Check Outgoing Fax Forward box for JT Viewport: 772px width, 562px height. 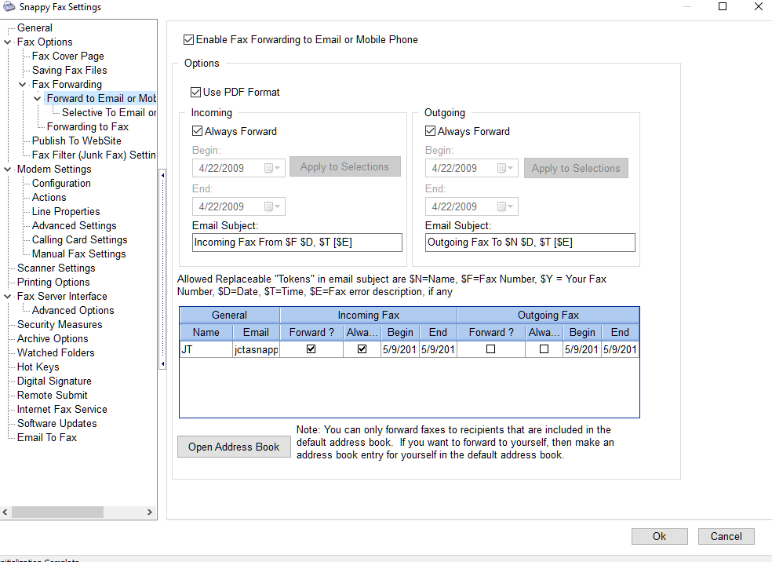point(490,350)
